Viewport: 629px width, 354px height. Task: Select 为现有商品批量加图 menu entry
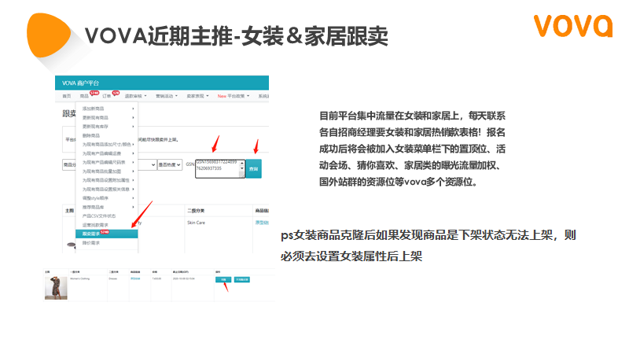(x=107, y=171)
